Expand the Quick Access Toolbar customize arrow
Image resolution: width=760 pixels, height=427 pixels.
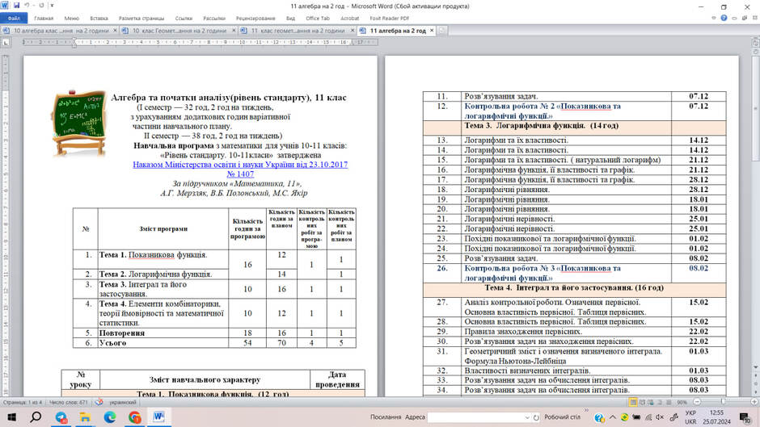click(52, 6)
